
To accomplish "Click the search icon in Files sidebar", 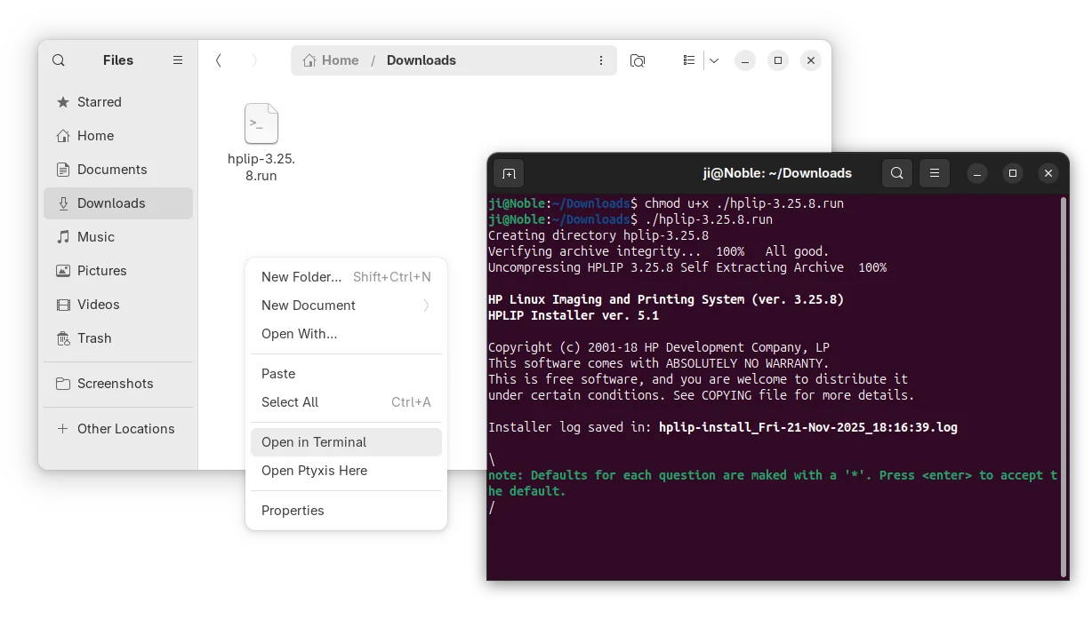I will coord(59,60).
